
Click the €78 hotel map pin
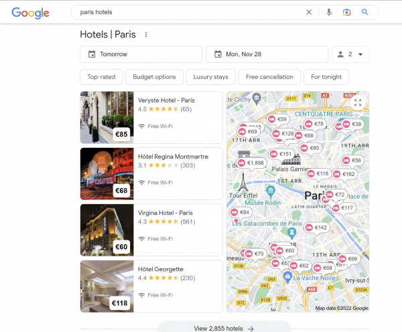tap(315, 124)
